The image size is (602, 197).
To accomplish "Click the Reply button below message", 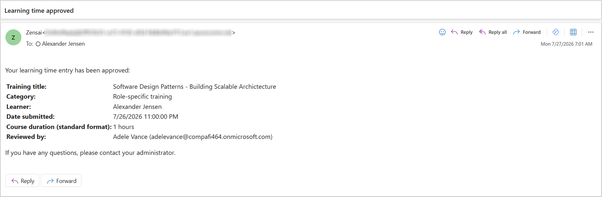I will click(x=22, y=180).
